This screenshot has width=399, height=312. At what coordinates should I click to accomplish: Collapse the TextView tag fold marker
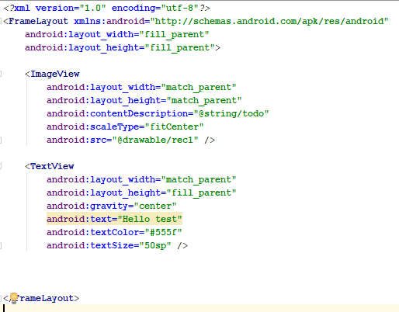click(x=1, y=166)
